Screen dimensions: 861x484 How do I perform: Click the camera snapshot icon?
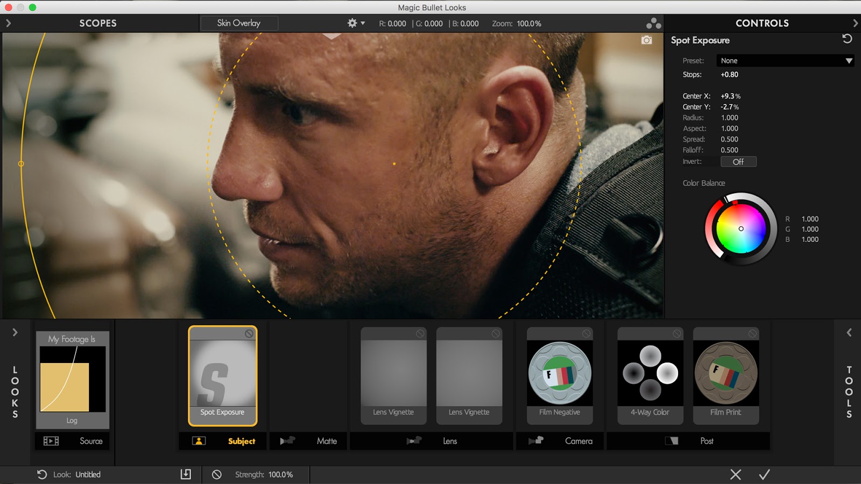[x=647, y=40]
